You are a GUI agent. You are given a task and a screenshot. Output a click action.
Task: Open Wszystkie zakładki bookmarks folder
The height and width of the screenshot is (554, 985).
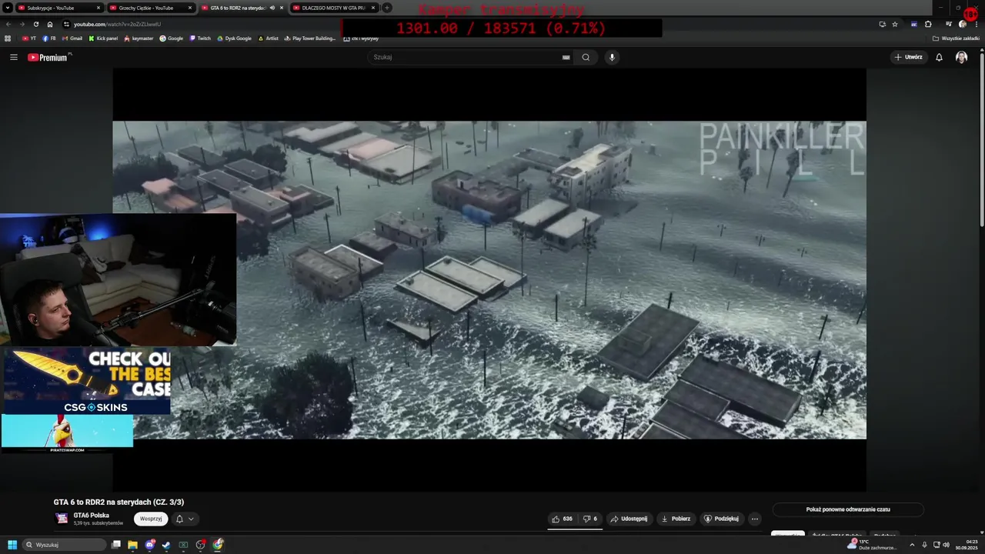956,38
